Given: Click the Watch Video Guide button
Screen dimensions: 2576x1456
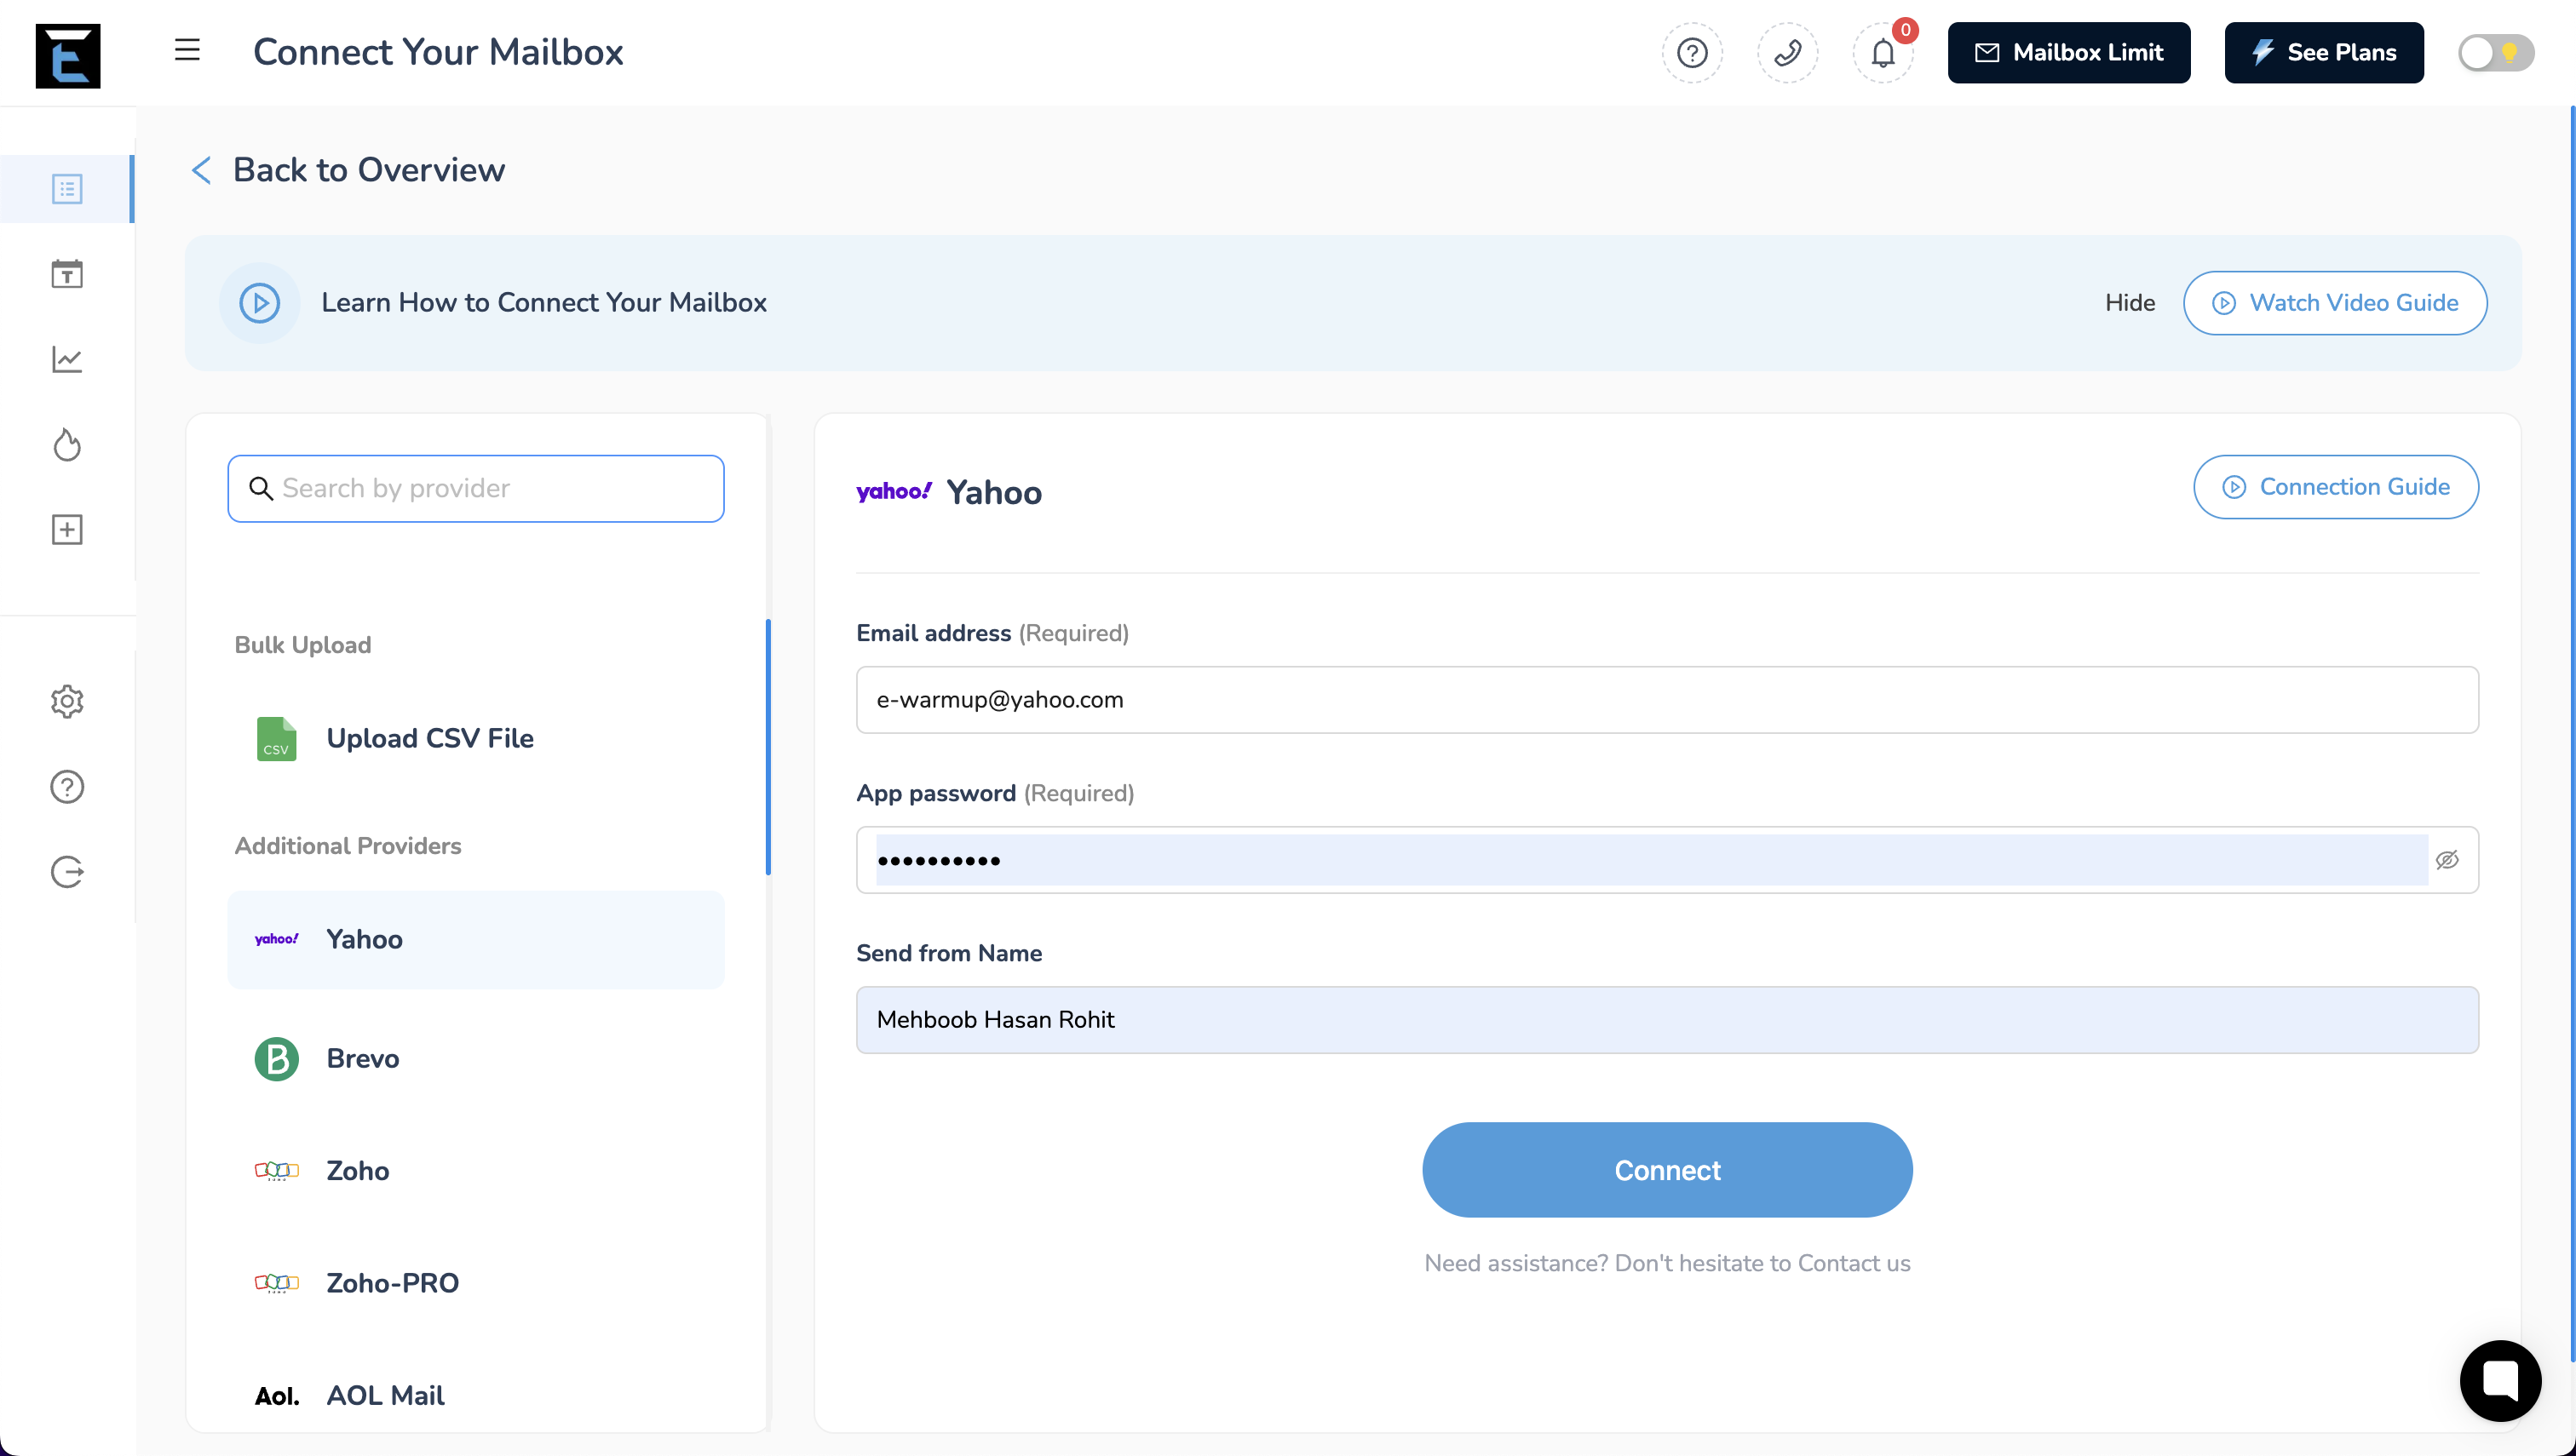Looking at the screenshot, I should point(2334,303).
